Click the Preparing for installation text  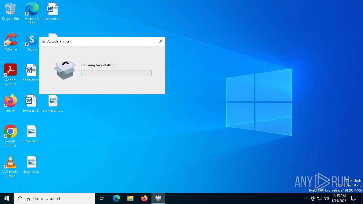pos(100,65)
